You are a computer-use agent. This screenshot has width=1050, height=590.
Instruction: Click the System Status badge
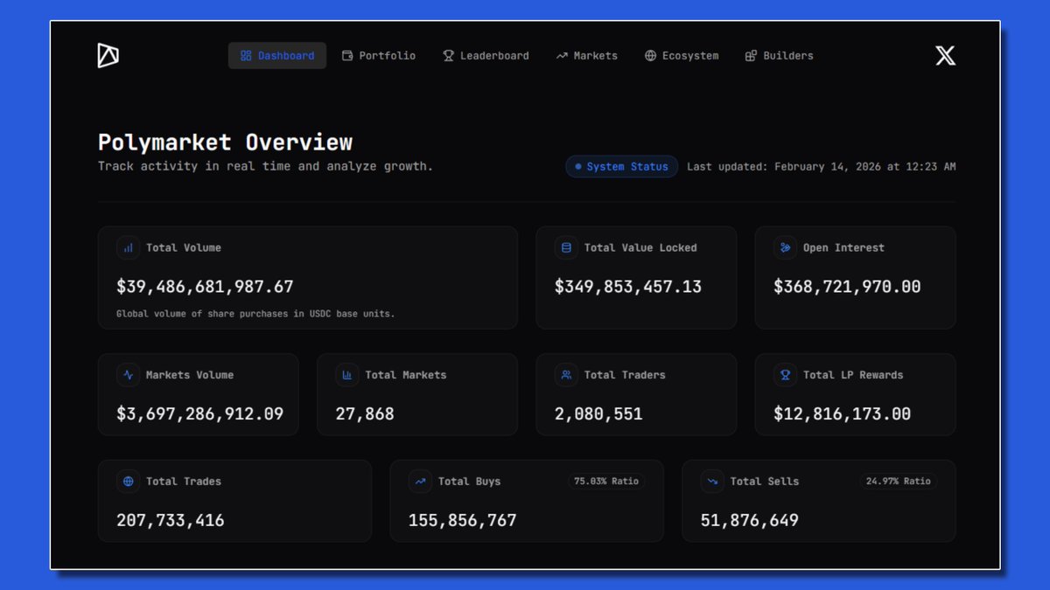point(621,166)
